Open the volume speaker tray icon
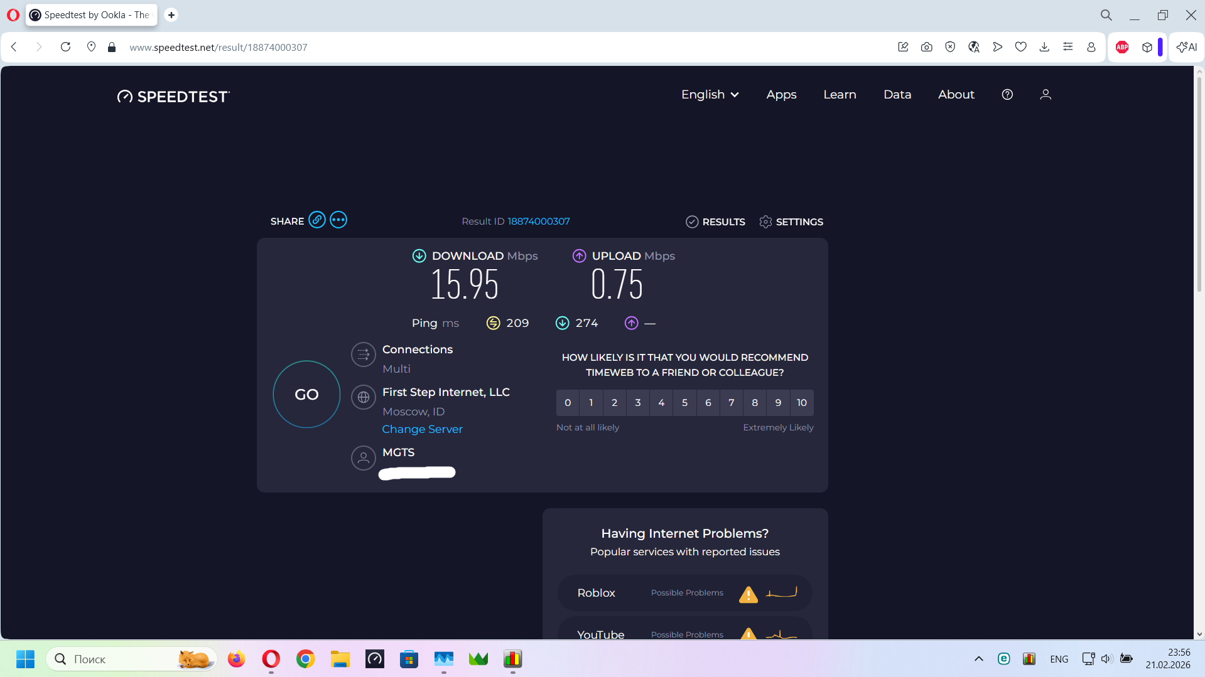This screenshot has width=1205, height=677. click(x=1106, y=659)
